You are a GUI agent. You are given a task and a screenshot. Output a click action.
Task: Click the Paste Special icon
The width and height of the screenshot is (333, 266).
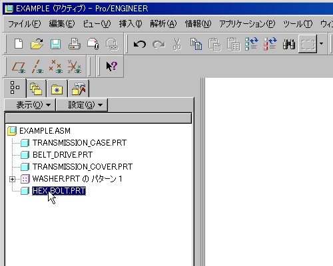pos(233,44)
